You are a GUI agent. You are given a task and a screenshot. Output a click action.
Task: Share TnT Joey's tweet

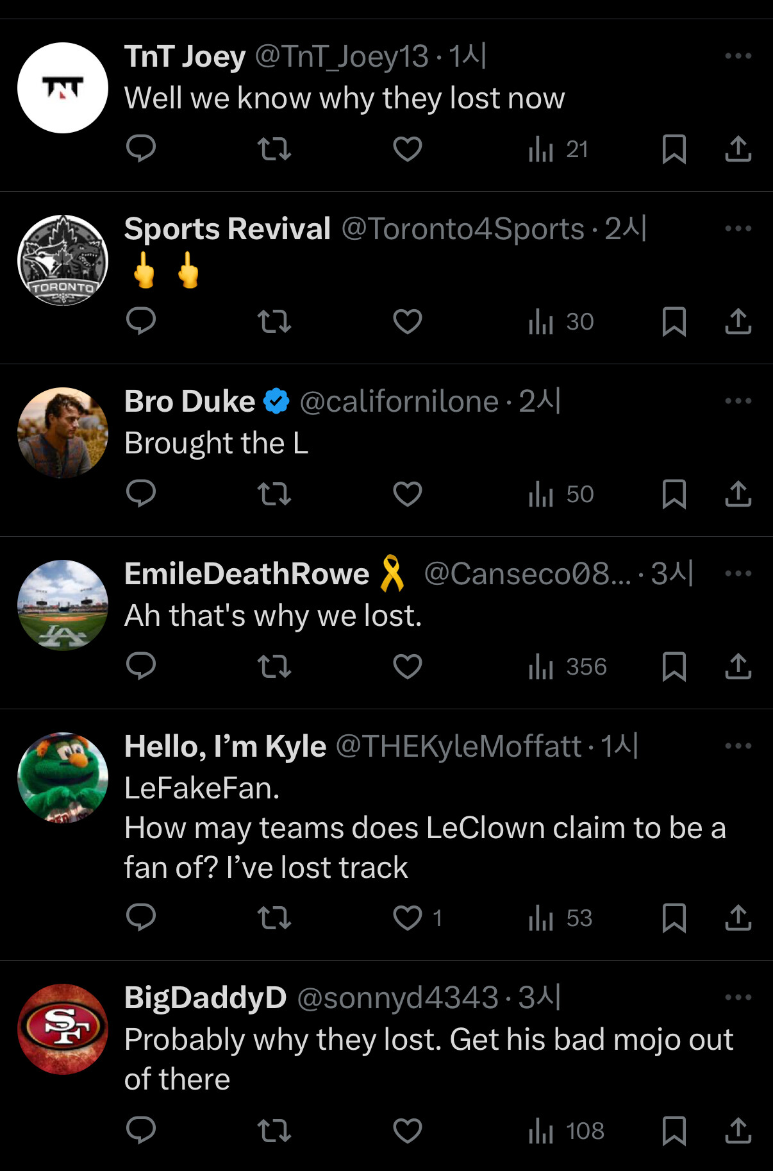(738, 149)
